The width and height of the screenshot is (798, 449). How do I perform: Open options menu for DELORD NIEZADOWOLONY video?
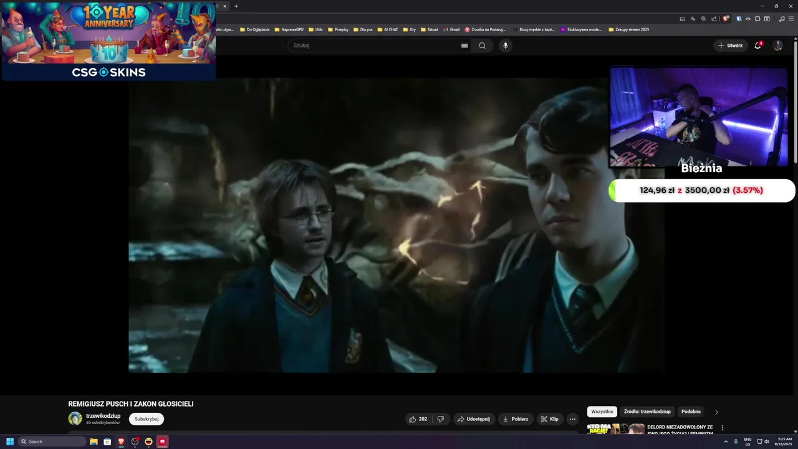tap(723, 428)
